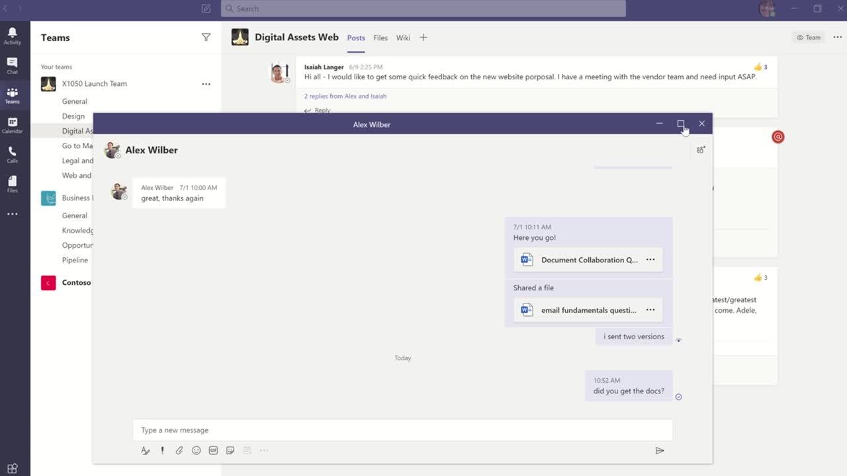Switch to the Files tab
The height and width of the screenshot is (476, 847).
(x=380, y=38)
